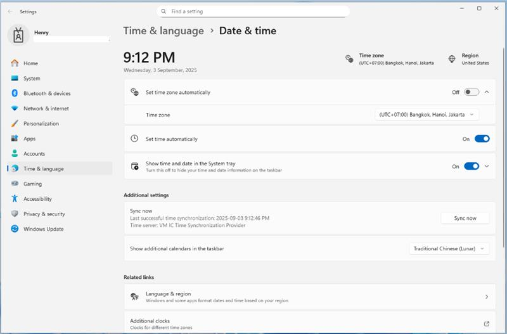507x334 pixels.
Task: Click the Network wifi icon
Action: tap(15, 108)
